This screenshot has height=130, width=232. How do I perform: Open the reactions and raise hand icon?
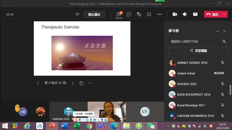[139, 14]
